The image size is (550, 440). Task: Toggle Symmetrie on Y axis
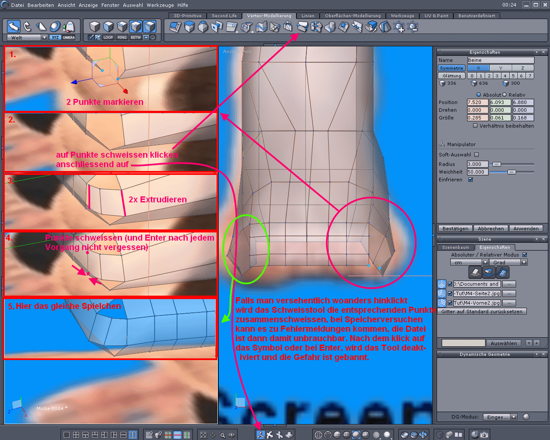click(501, 68)
